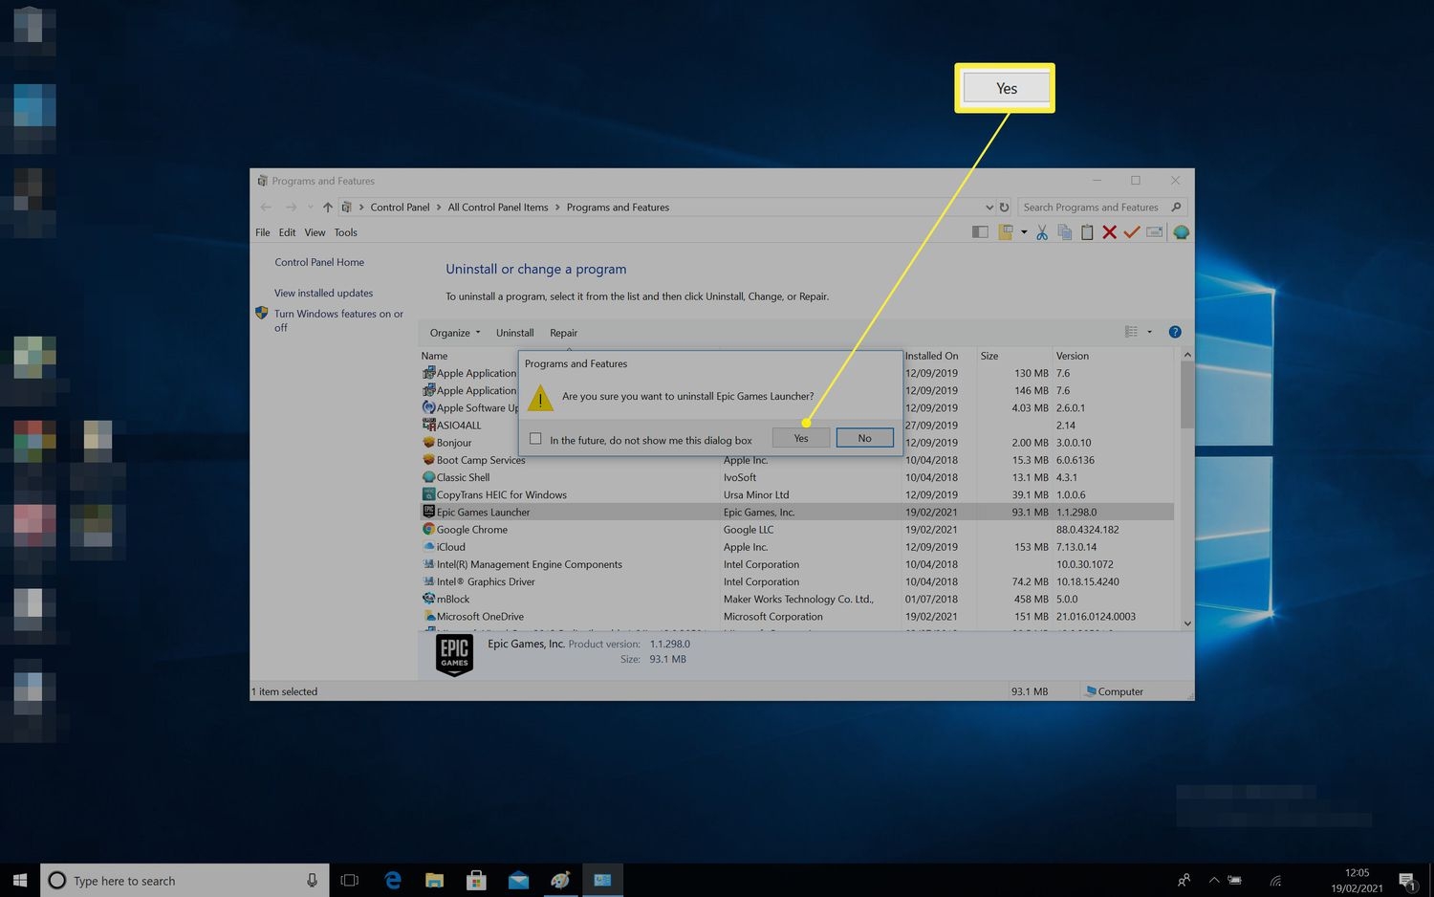
Task: Click the copy icon in the toolbar
Action: [1064, 232]
